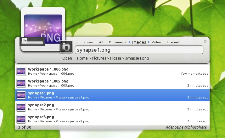This screenshot has height=138, width=225.
Task: Select the Internet category tab
Action: pos(173,42)
